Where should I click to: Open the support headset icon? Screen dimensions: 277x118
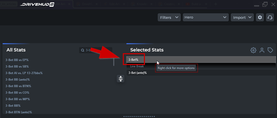(x=270, y=17)
